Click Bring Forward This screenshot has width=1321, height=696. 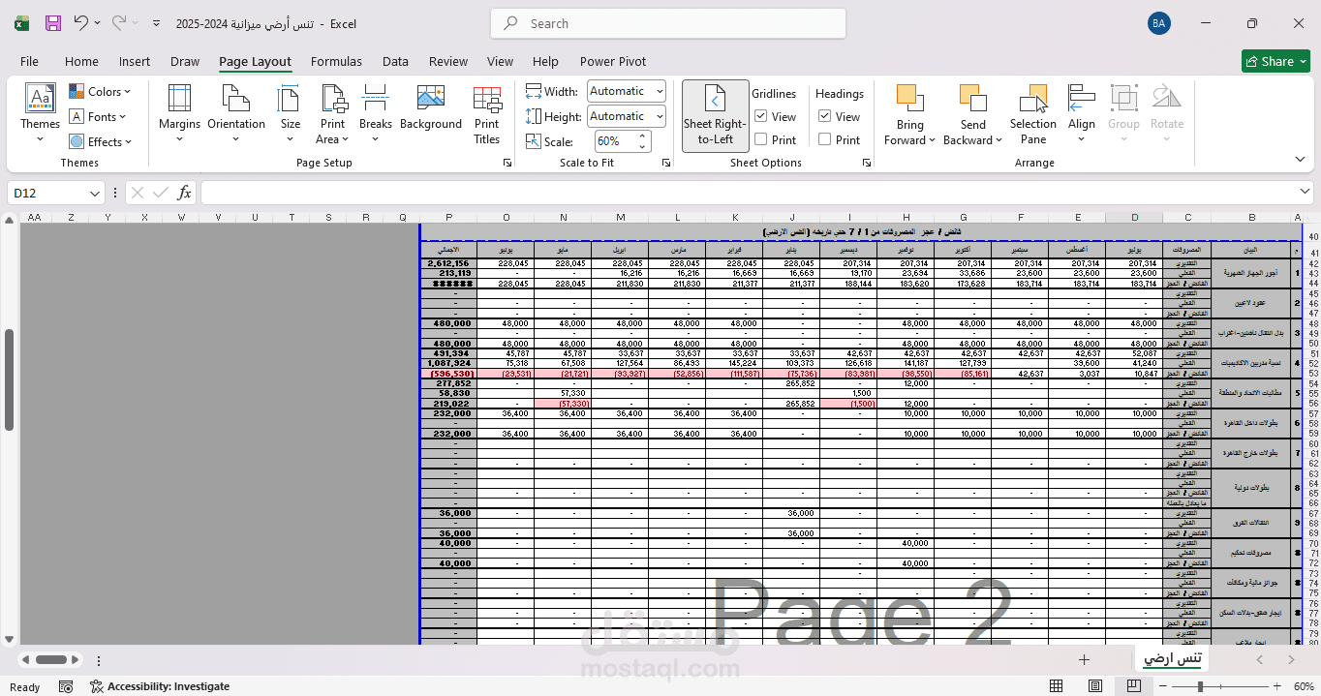(909, 114)
